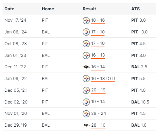
Task: Click the Result column header
Action: tap(89, 9)
